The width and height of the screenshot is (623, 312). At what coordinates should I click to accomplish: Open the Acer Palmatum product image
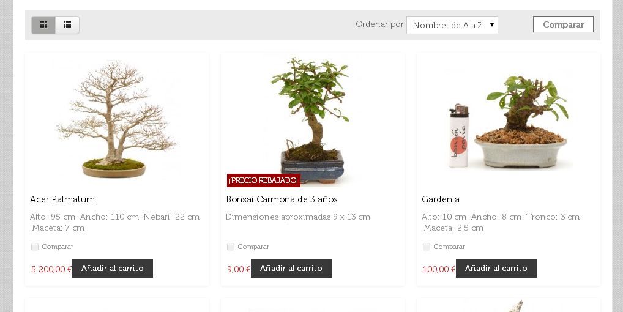click(x=117, y=121)
